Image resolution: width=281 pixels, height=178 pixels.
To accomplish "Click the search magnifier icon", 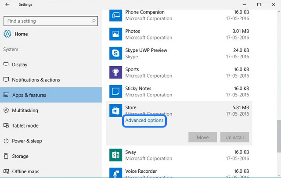I will (94, 21).
